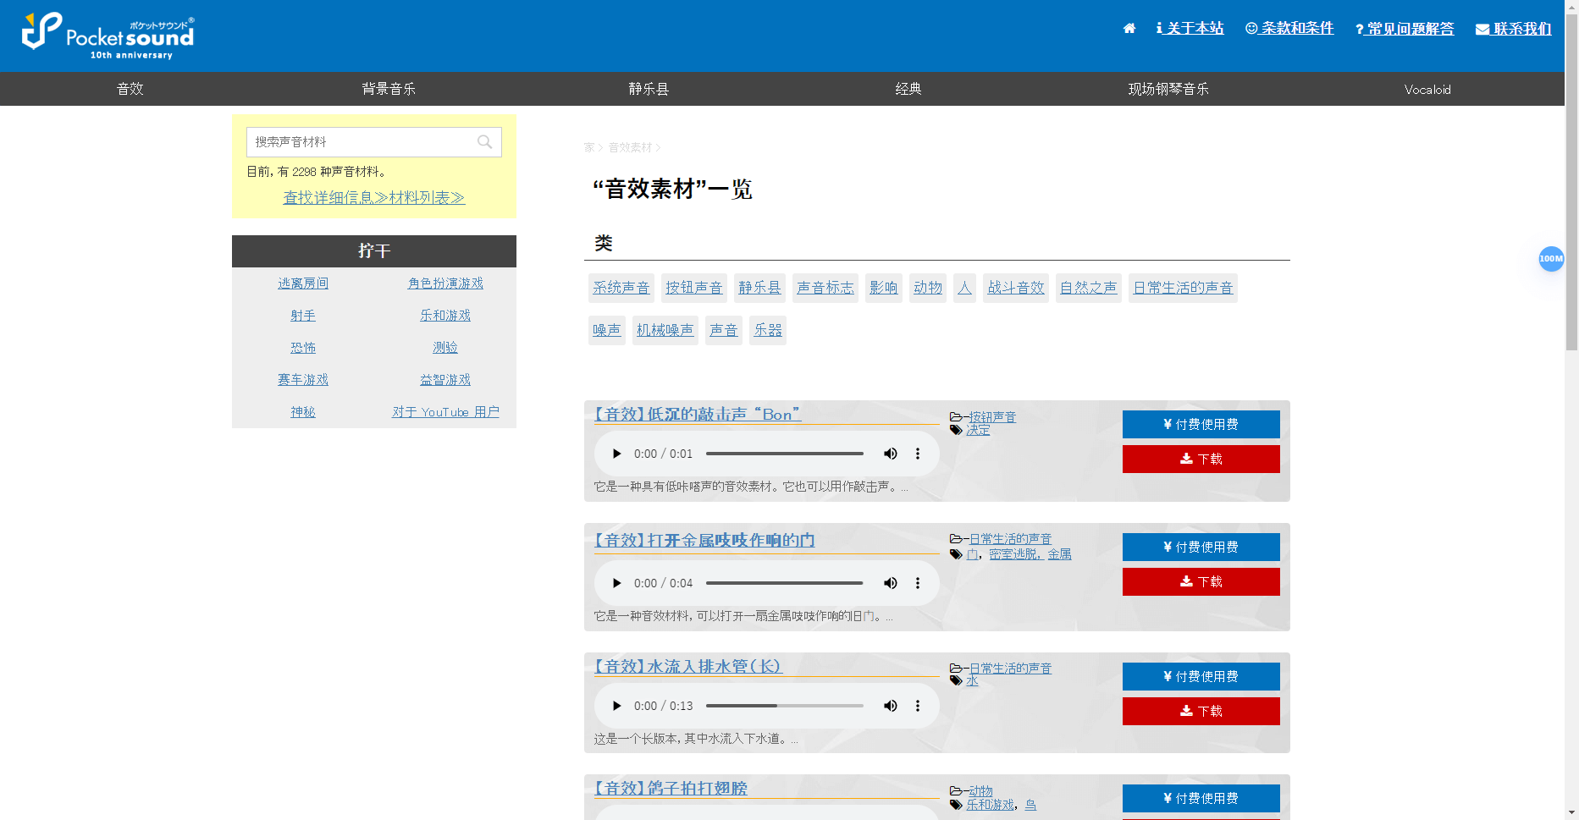Viewport: 1579px width, 820px height.
Task: Open the Pocket Sound logo home page
Action: (x=108, y=36)
